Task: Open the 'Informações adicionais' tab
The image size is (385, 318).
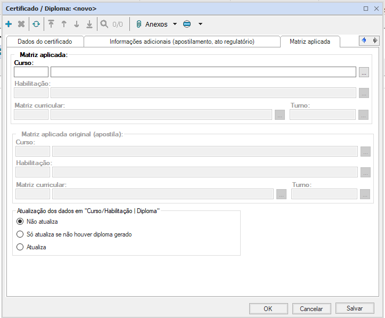Action: [182, 42]
